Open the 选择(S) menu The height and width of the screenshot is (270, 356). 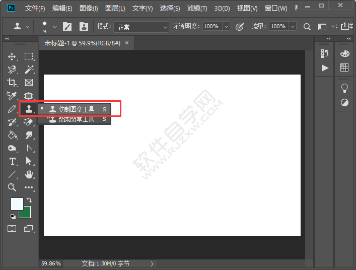pos(170,9)
